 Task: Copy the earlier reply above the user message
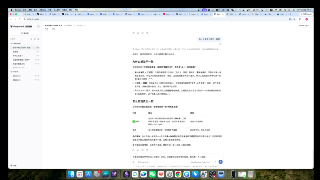133,33
